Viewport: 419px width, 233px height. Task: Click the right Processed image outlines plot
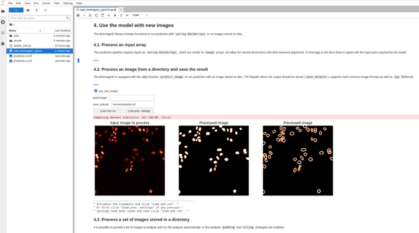298,160
